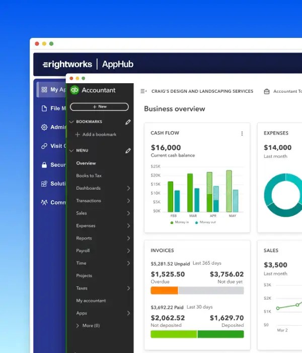Expand the Expenses submenu arrow

[128, 225]
